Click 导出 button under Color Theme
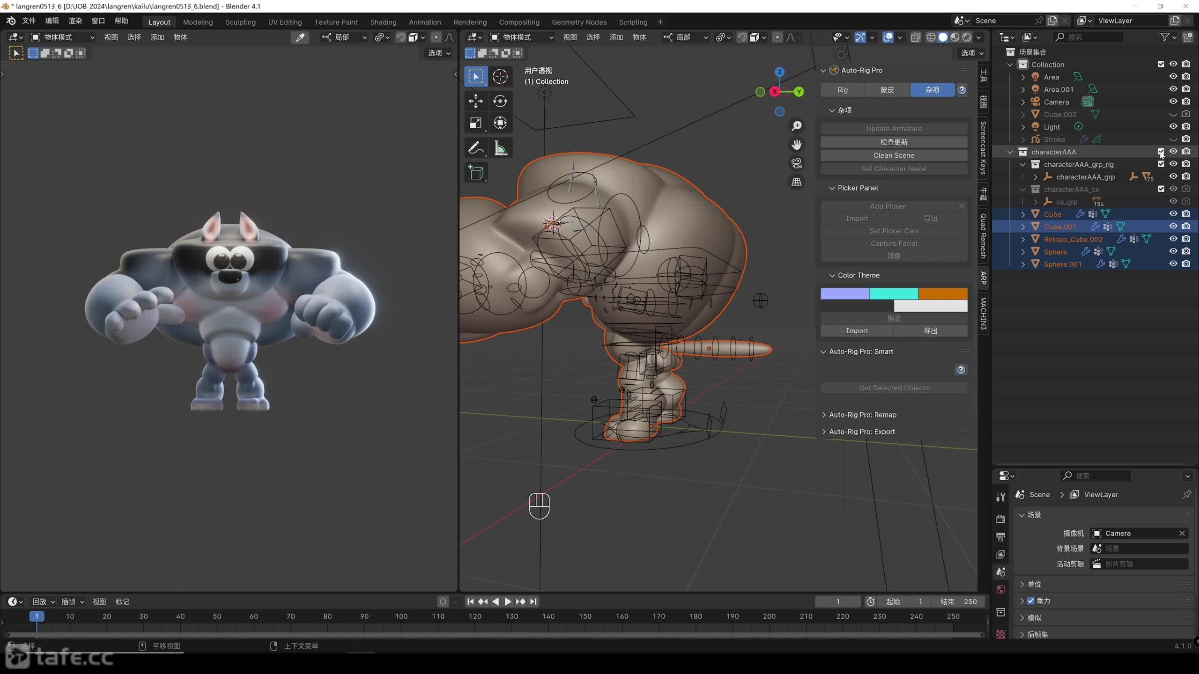This screenshot has height=674, width=1199. click(x=931, y=331)
